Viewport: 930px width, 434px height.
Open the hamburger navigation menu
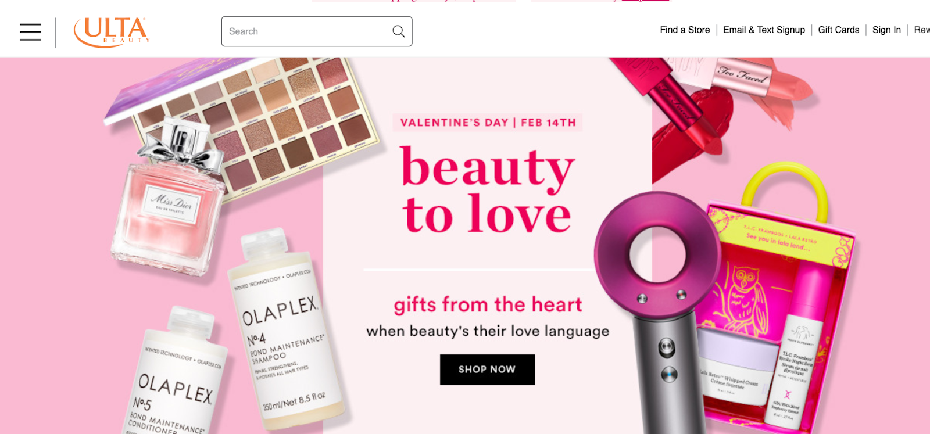(x=30, y=32)
